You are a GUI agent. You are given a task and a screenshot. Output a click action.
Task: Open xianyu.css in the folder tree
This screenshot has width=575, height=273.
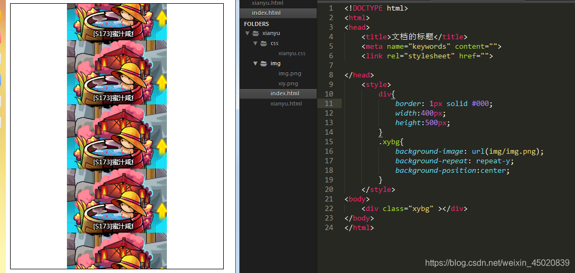[x=292, y=54]
